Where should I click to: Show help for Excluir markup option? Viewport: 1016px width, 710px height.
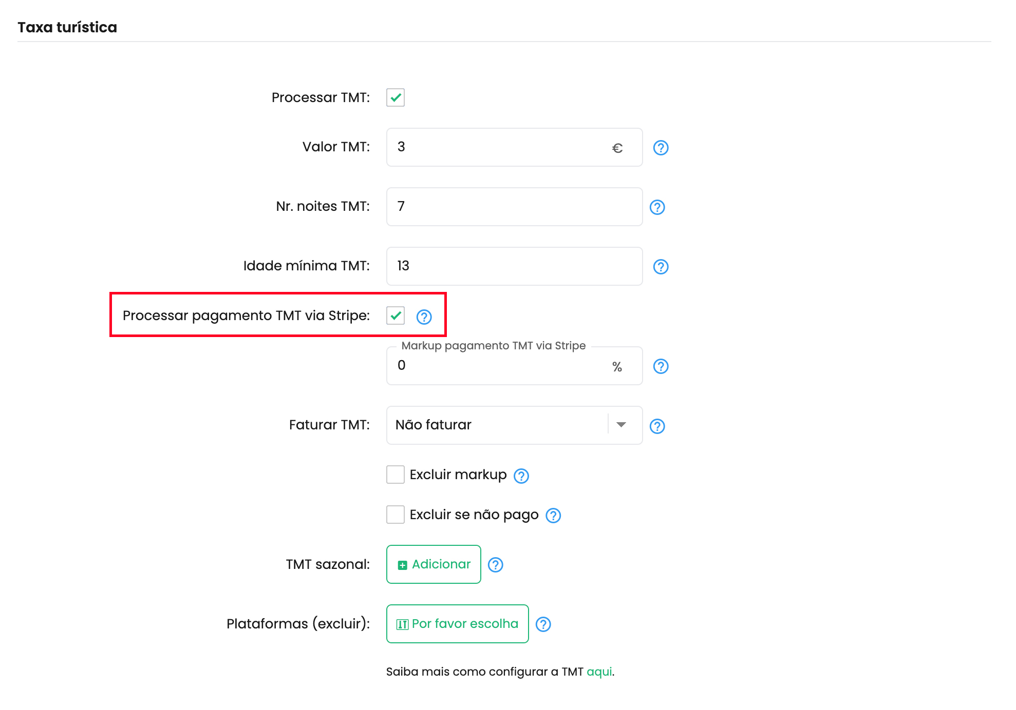click(521, 476)
